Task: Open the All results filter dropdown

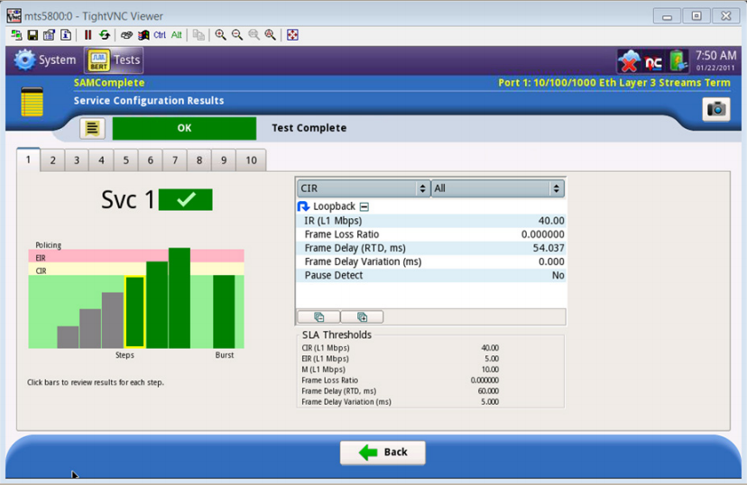Action: tap(497, 188)
